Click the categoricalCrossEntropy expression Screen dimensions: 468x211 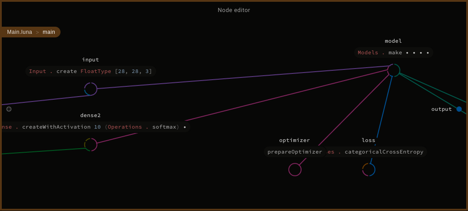coord(383,152)
